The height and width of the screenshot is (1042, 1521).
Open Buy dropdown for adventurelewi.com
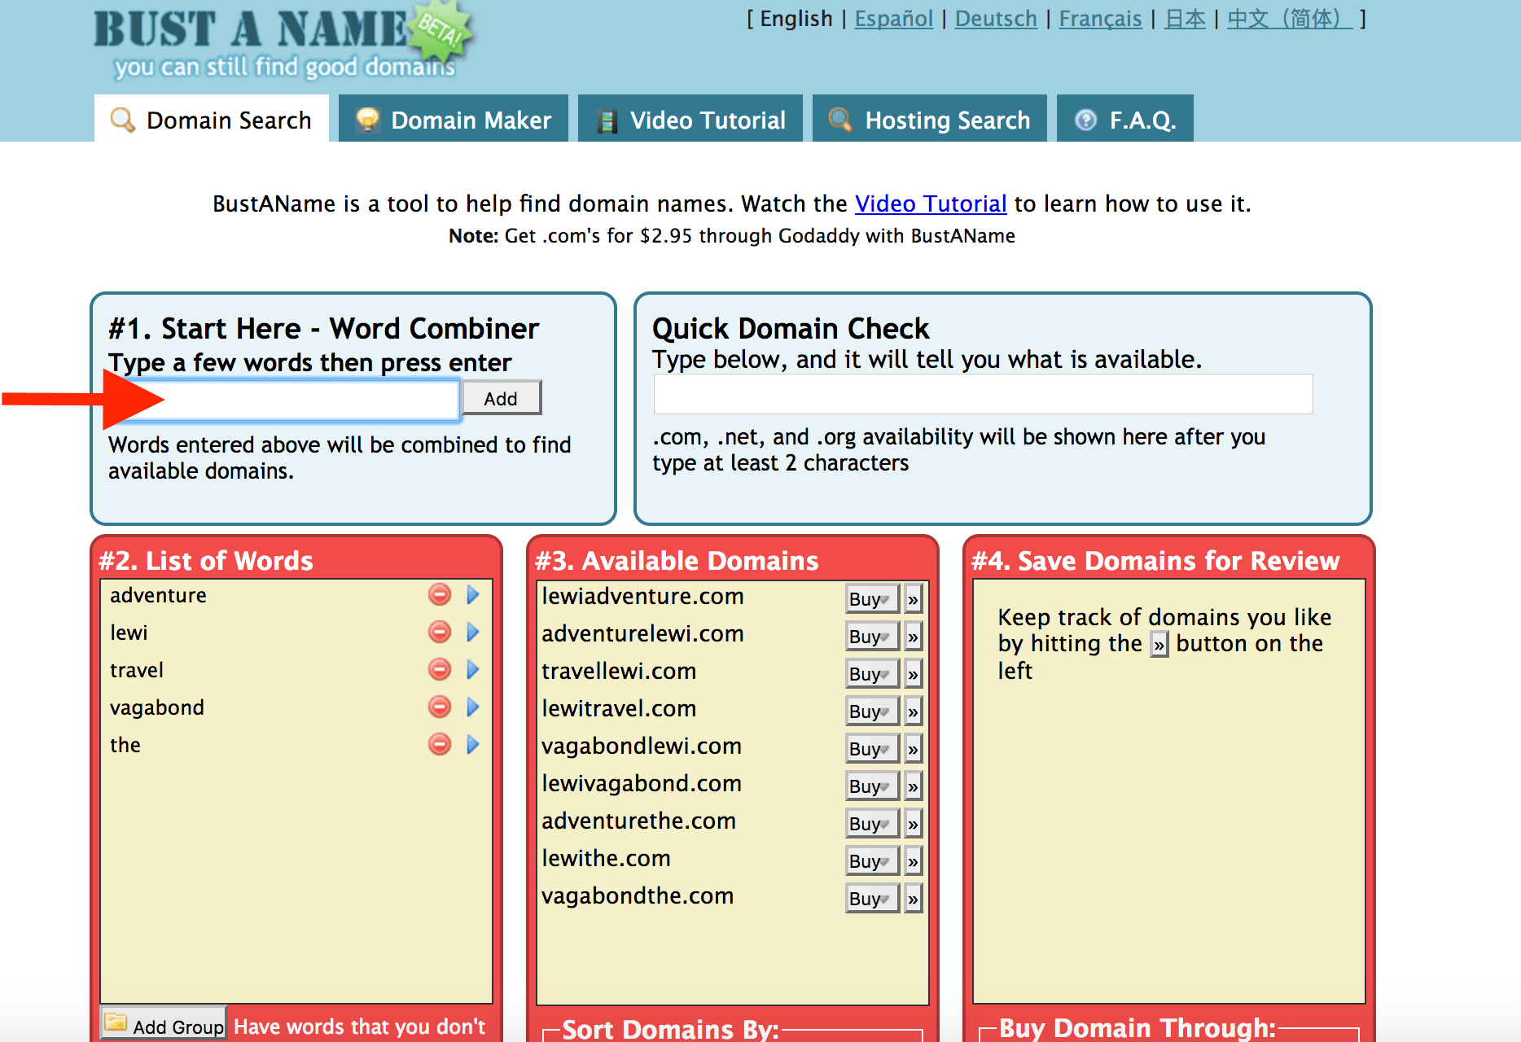(872, 637)
